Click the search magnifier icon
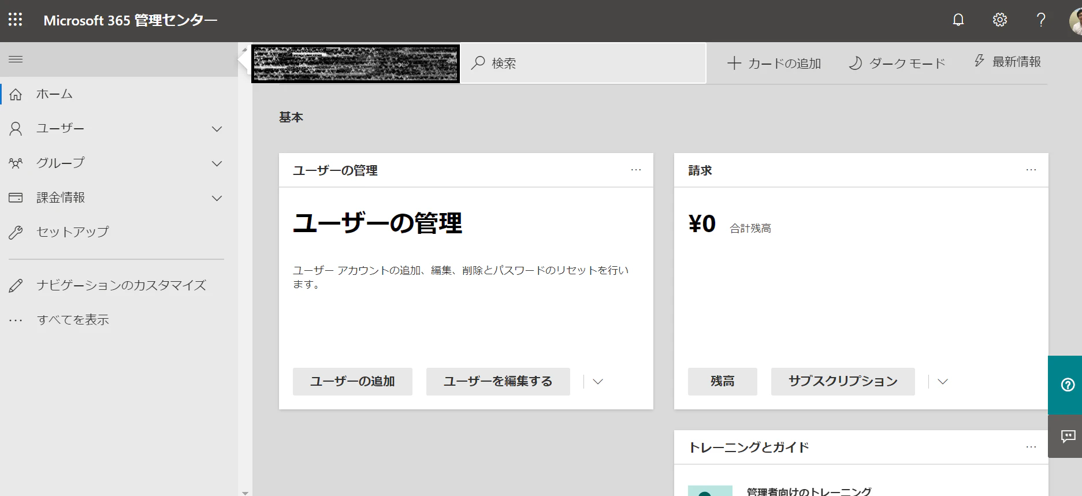The height and width of the screenshot is (496, 1082). (x=478, y=63)
